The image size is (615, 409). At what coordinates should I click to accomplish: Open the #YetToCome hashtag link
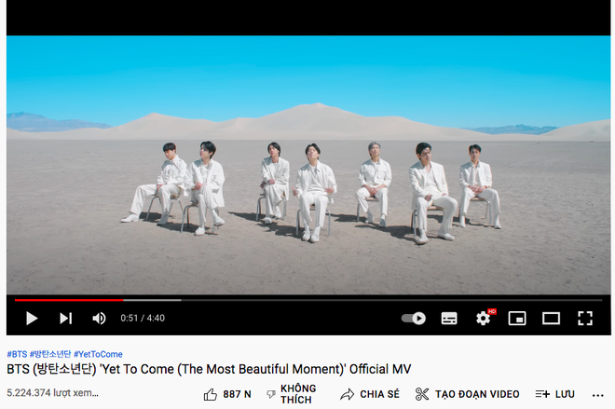point(98,354)
